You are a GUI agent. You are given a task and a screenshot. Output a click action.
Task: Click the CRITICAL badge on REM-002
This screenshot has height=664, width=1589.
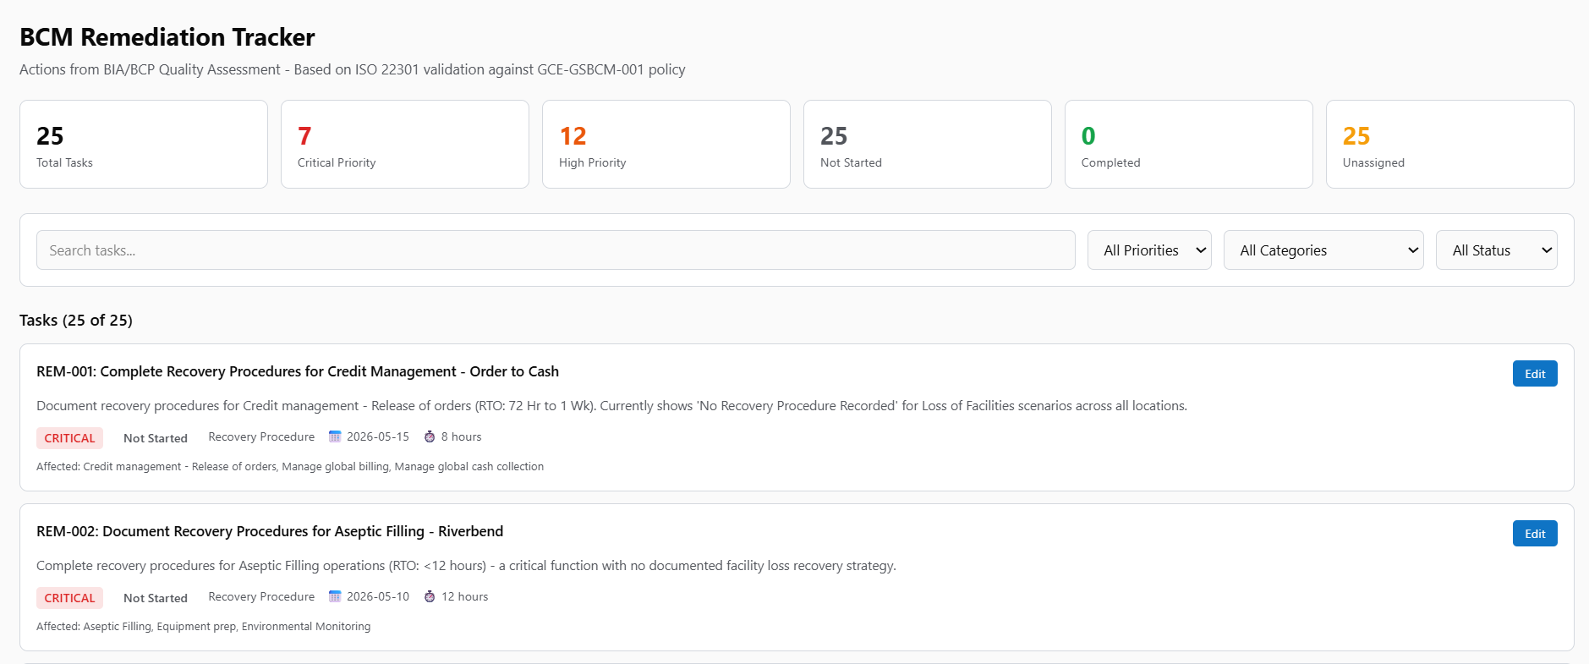coord(69,598)
